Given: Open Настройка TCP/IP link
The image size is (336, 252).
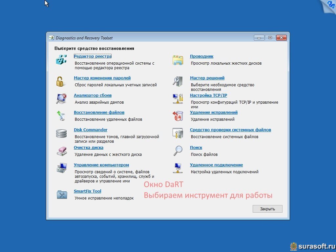Looking at the screenshot, I should point(208,95).
